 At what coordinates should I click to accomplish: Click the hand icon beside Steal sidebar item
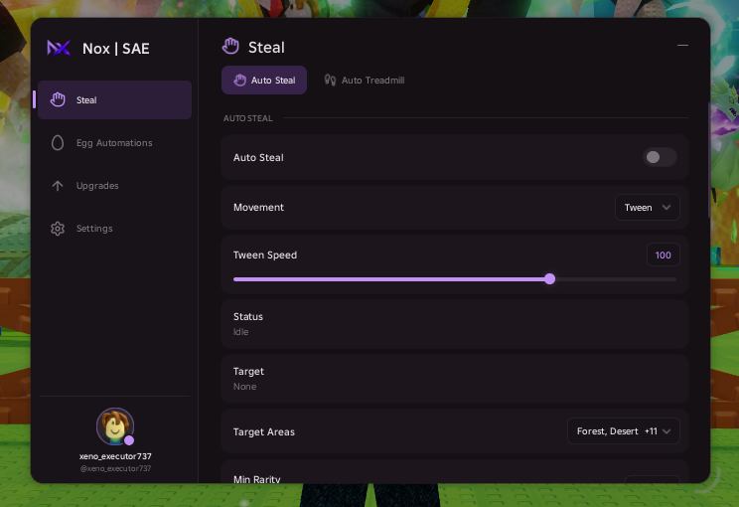pos(58,99)
